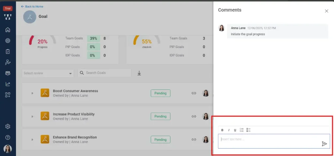334x156 pixels.
Task: Click the 20% Progress gauge
Action: point(42,42)
